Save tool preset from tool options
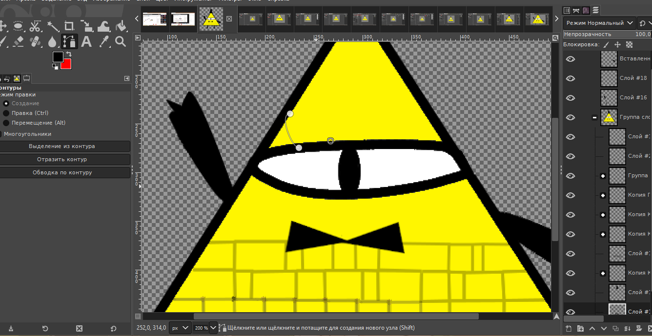652x336 pixels. point(11,328)
